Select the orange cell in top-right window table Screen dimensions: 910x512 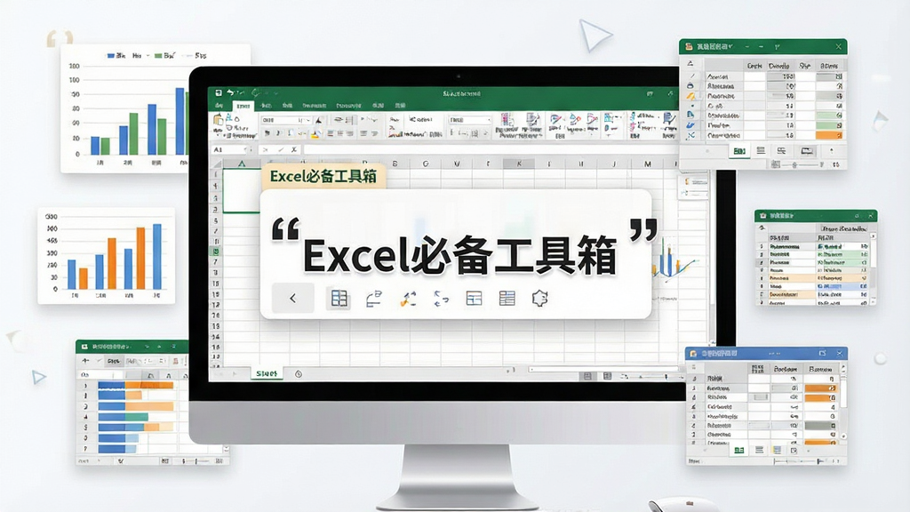click(829, 135)
